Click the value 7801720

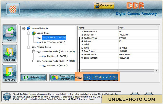click(123, 35)
